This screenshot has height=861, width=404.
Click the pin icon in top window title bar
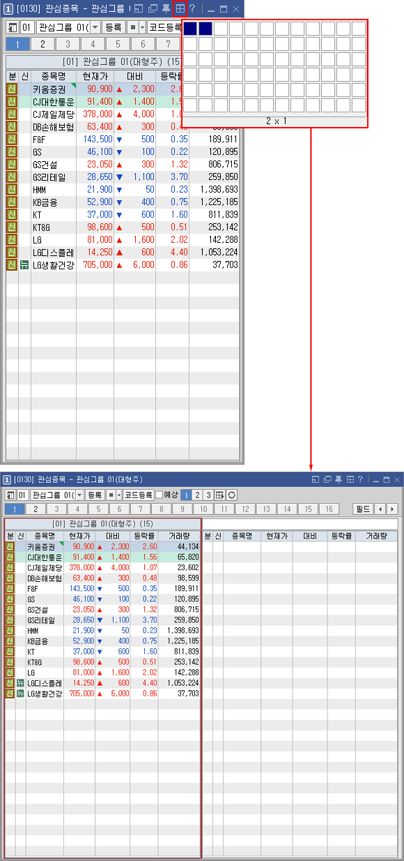166,9
